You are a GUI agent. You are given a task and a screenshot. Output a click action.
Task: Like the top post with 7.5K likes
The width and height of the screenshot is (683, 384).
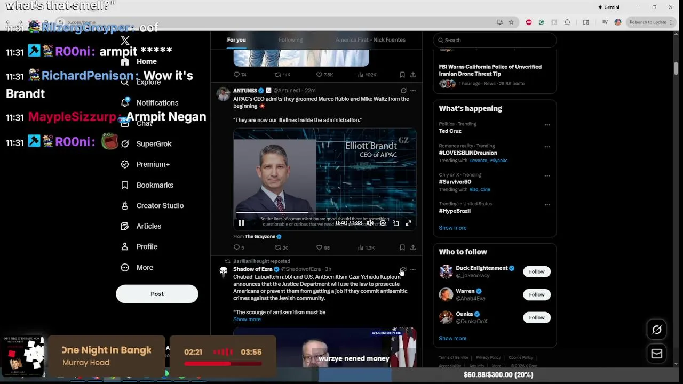[x=324, y=75]
